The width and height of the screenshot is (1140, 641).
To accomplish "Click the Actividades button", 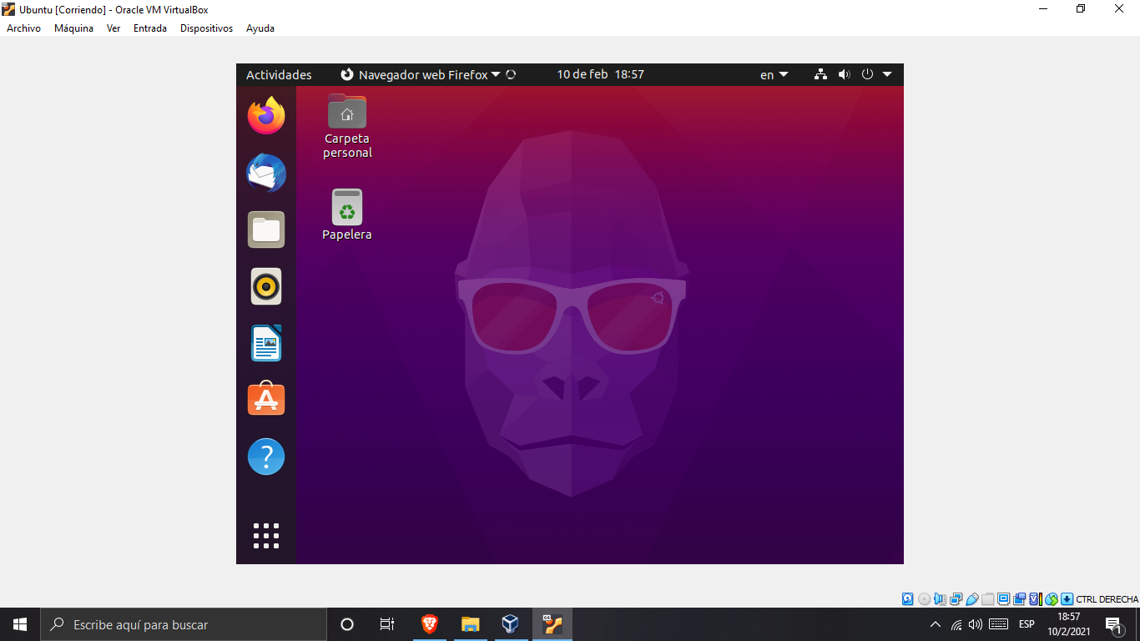I will (279, 74).
